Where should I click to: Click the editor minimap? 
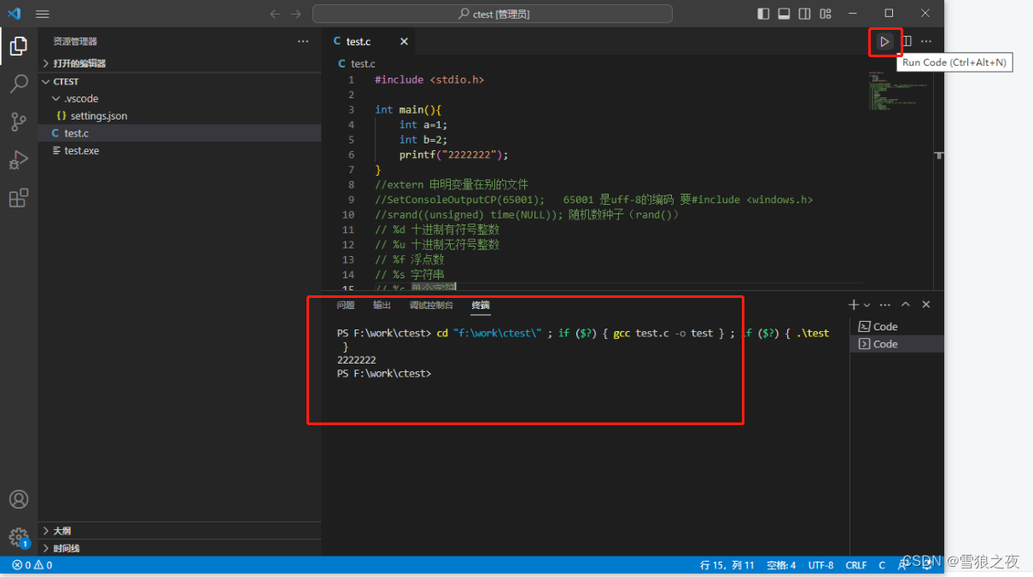898,92
